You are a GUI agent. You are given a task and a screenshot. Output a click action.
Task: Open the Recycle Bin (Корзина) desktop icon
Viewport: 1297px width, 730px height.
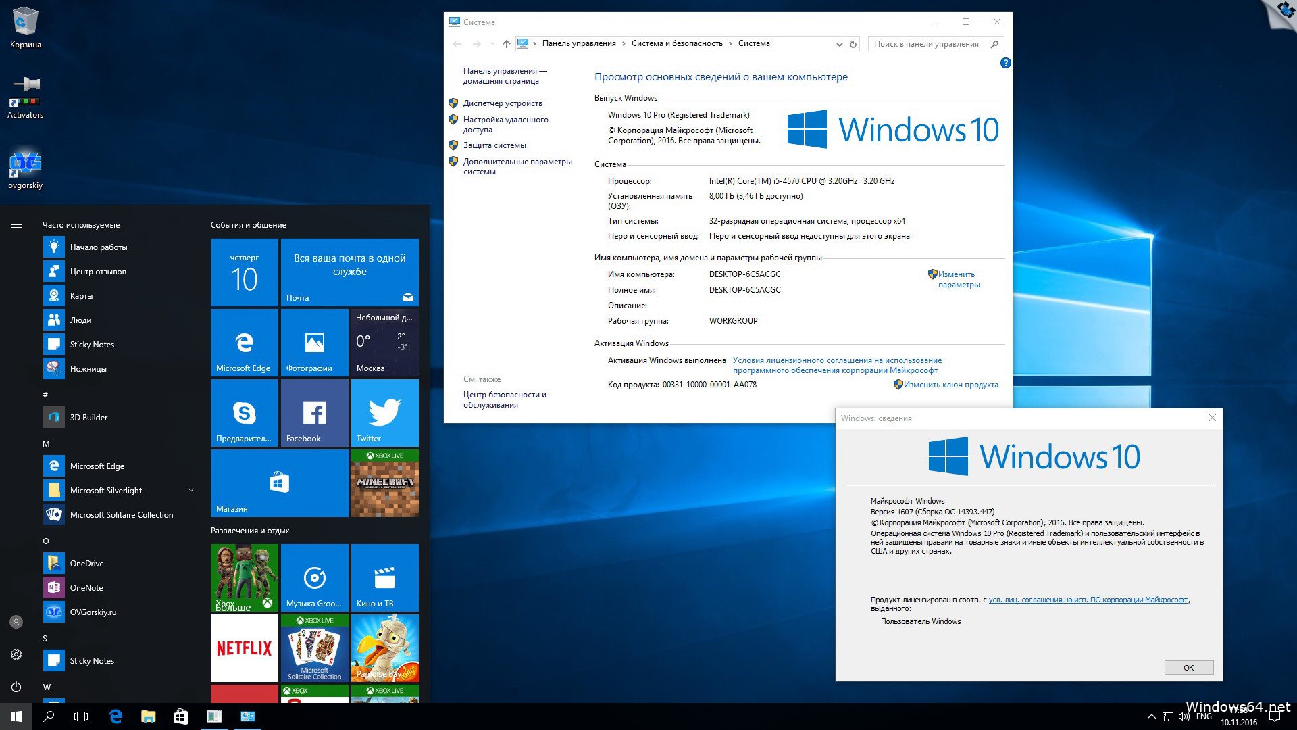[25, 28]
